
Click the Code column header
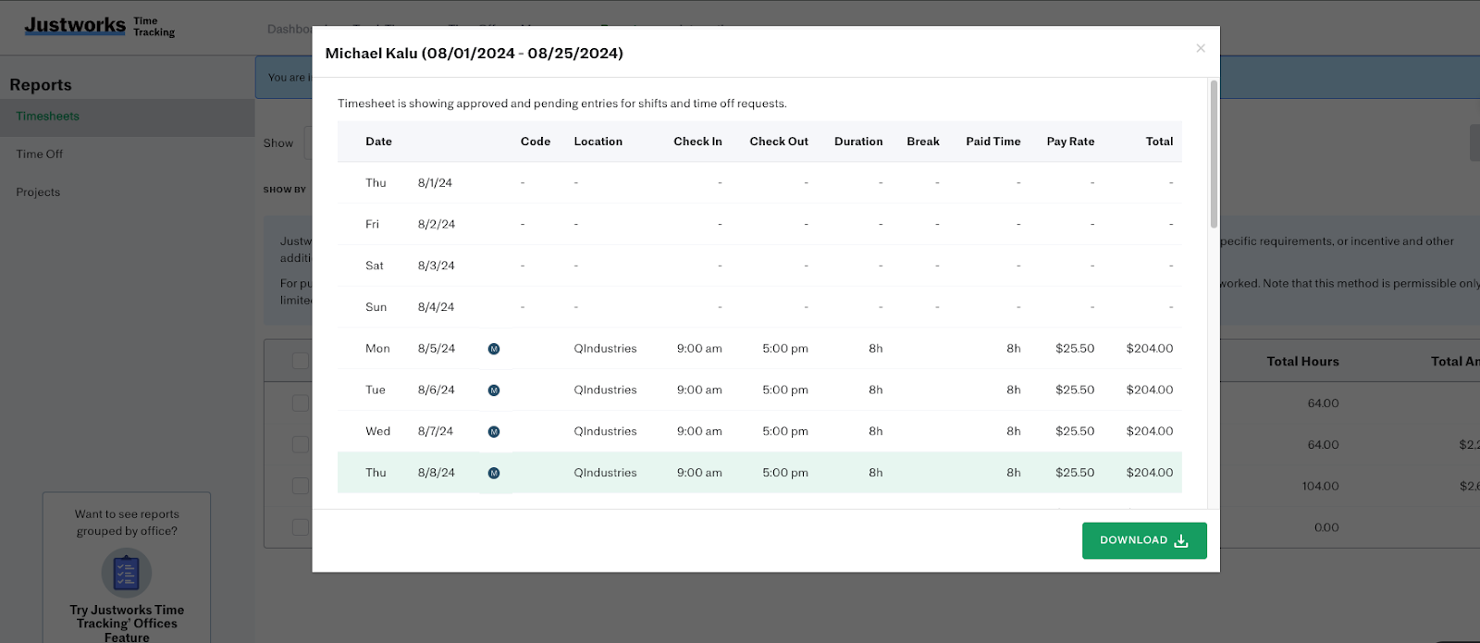[536, 142]
